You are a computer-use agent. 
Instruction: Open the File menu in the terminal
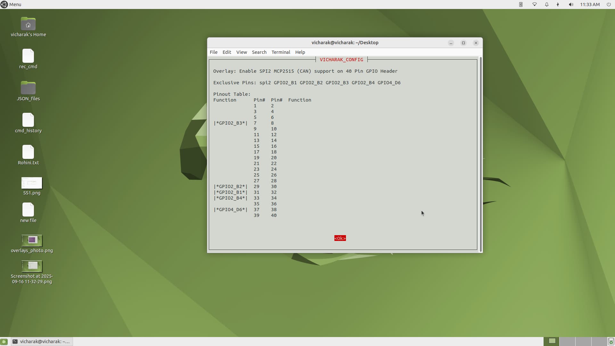click(x=213, y=52)
